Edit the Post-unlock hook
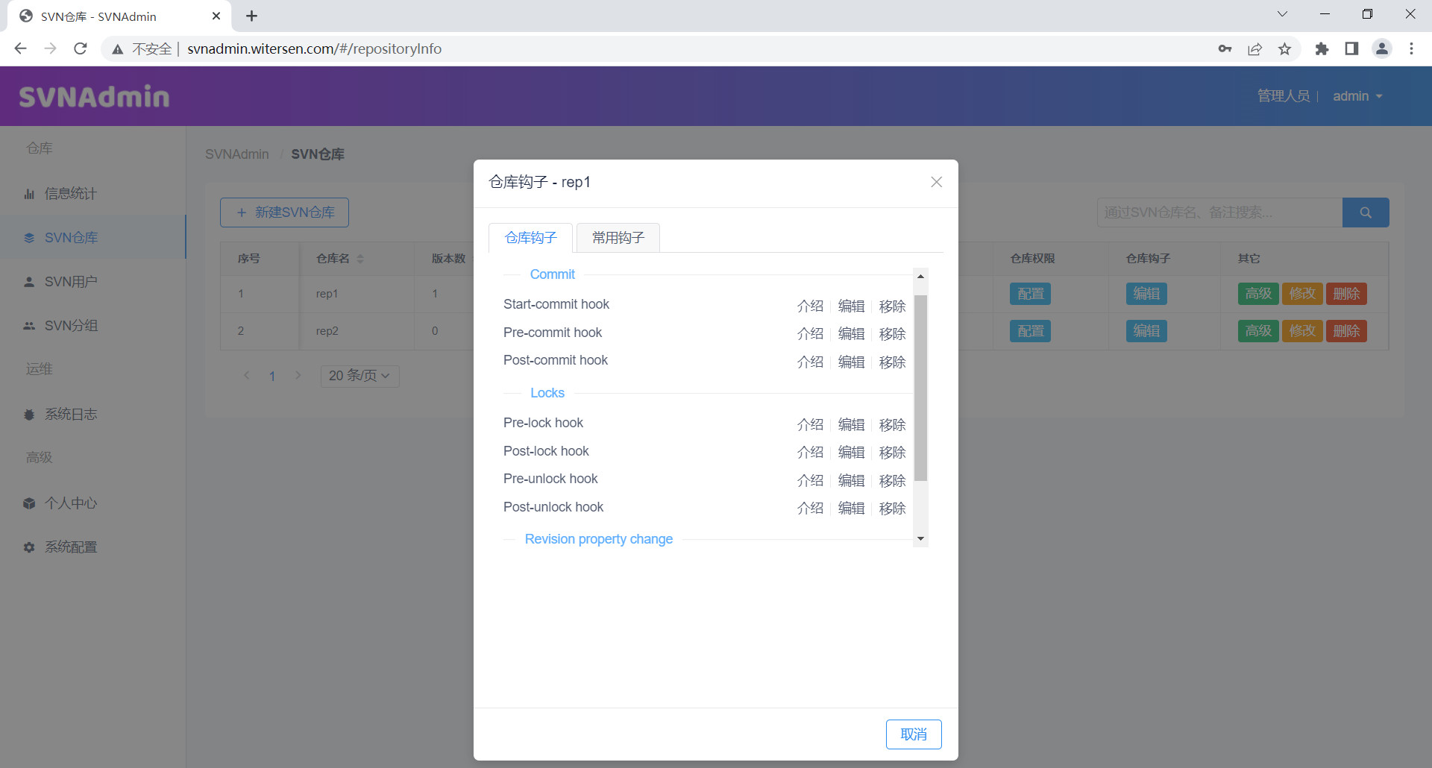 851,508
